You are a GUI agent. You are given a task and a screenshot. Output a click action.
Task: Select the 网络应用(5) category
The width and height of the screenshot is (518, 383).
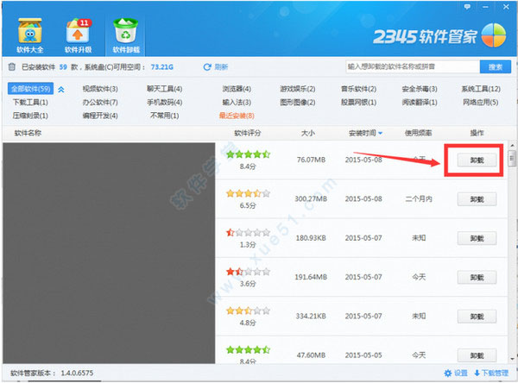pyautogui.click(x=481, y=103)
